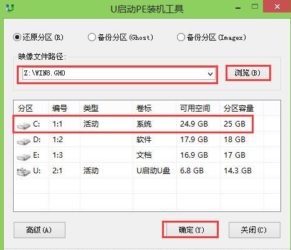Viewport: 291px width, 250px height.
Task: Close the window with the red X
Action: coord(277,7)
